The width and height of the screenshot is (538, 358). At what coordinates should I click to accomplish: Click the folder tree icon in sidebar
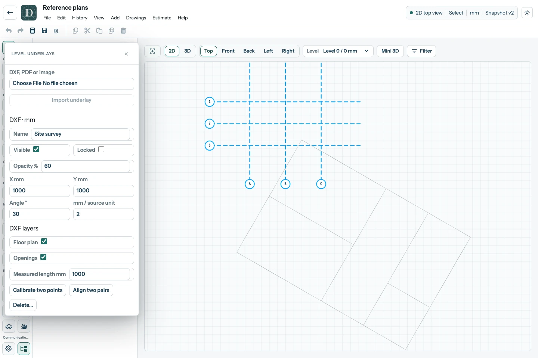[x=24, y=349]
